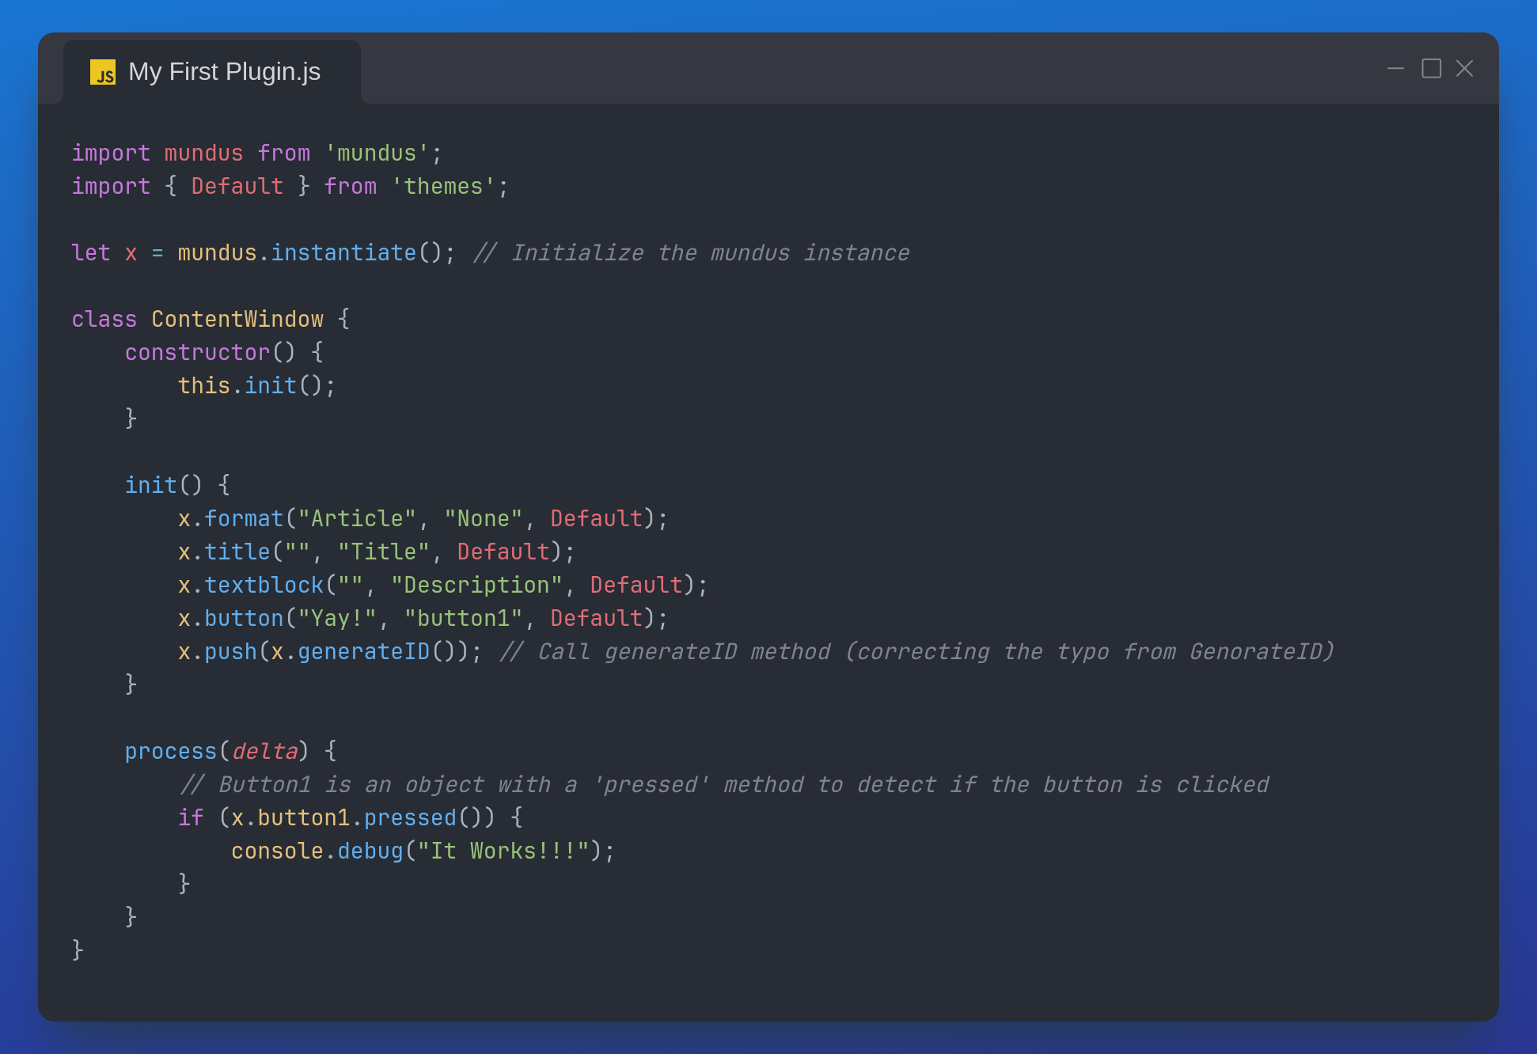Click the x.format method name

click(x=244, y=518)
